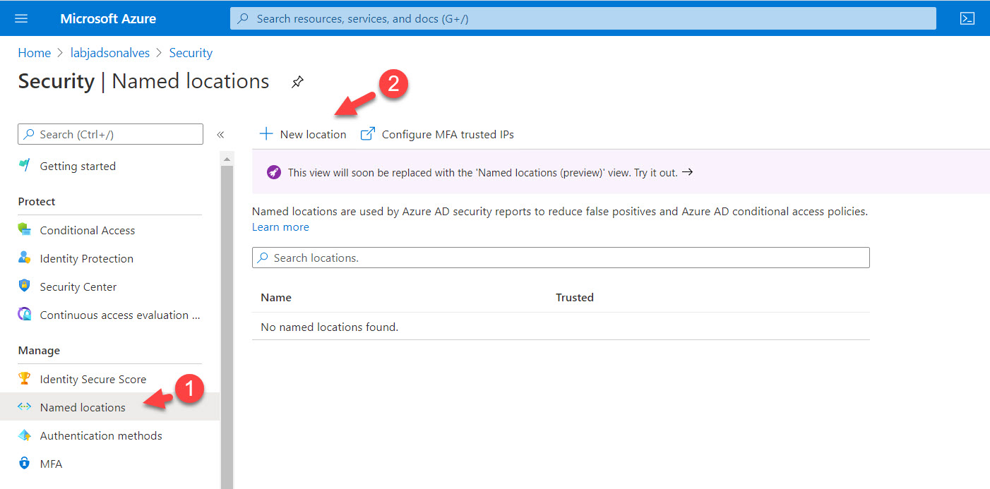The image size is (990, 489).
Task: Pin the Named locations blade
Action: point(297,83)
